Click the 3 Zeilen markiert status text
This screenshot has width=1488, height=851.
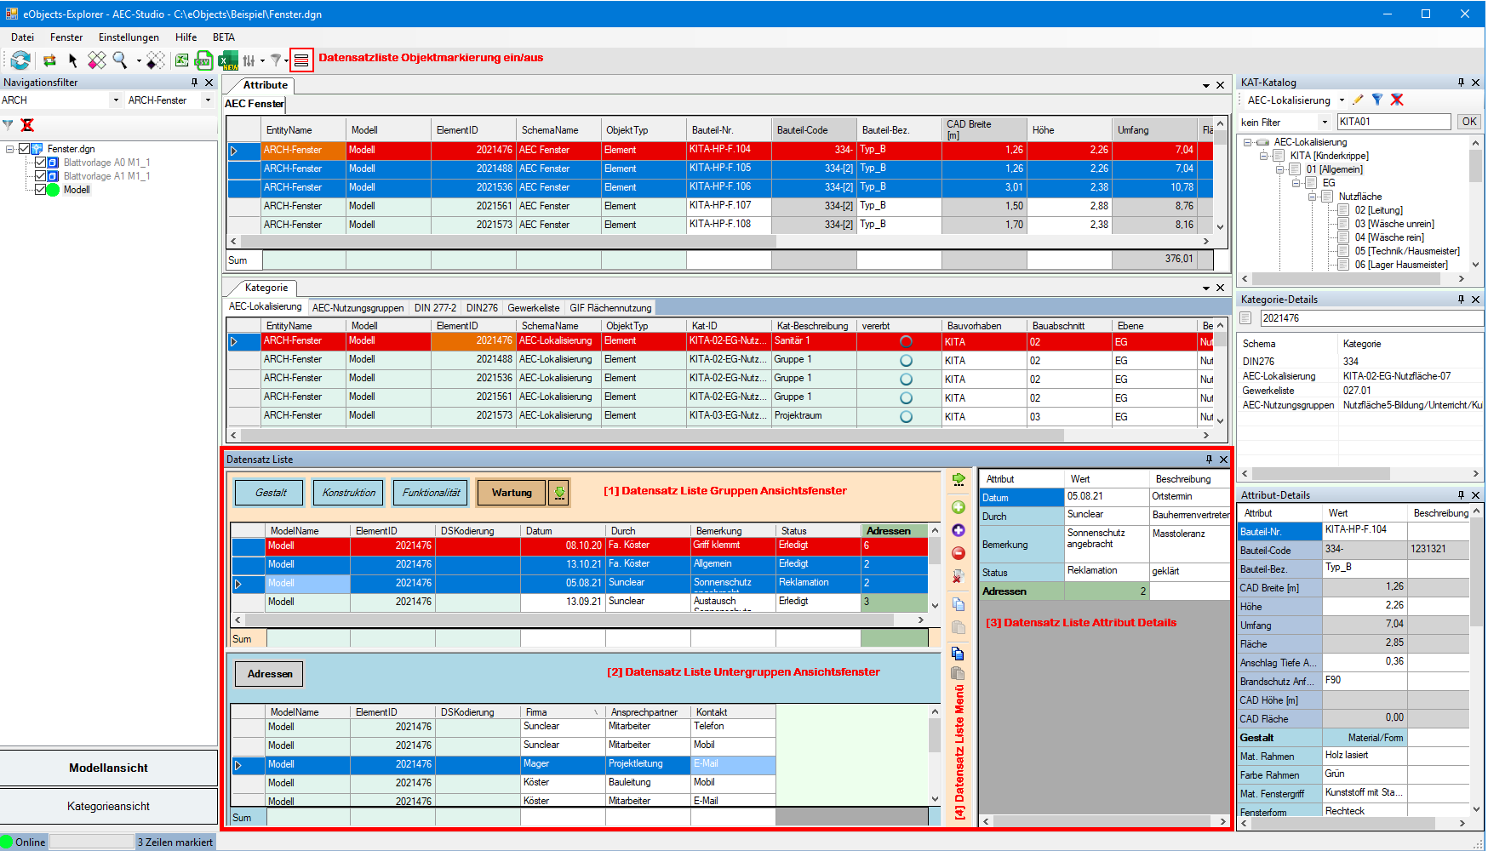click(x=175, y=842)
